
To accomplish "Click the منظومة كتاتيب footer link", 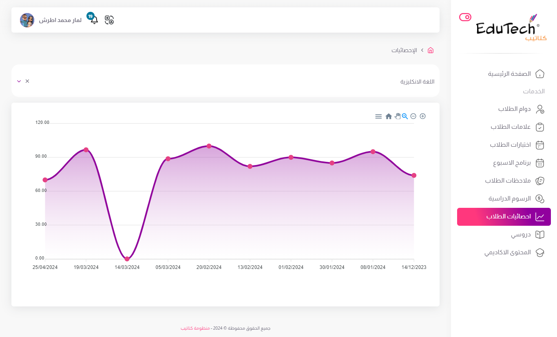I will [195, 328].
